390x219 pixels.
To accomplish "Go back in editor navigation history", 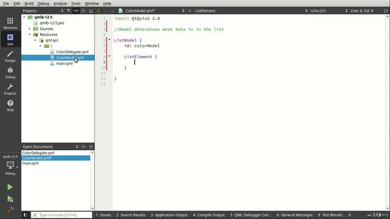I will pos(99,11).
